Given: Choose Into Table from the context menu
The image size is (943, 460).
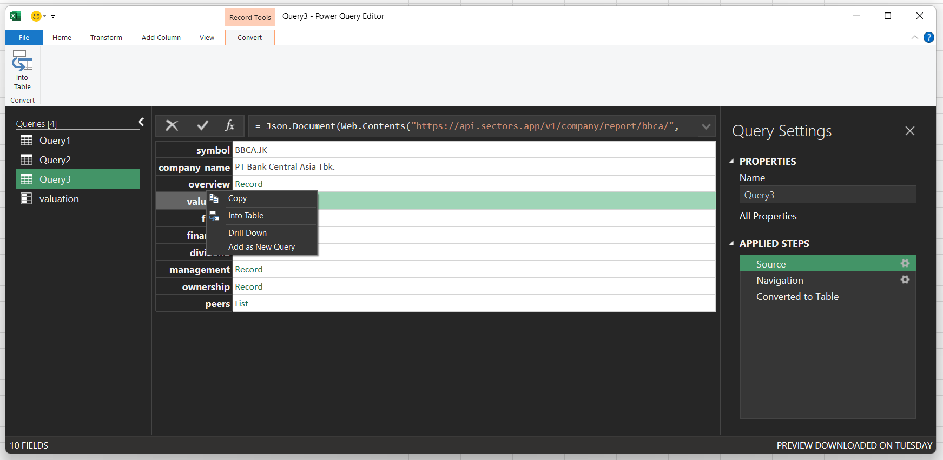Looking at the screenshot, I should [262, 216].
